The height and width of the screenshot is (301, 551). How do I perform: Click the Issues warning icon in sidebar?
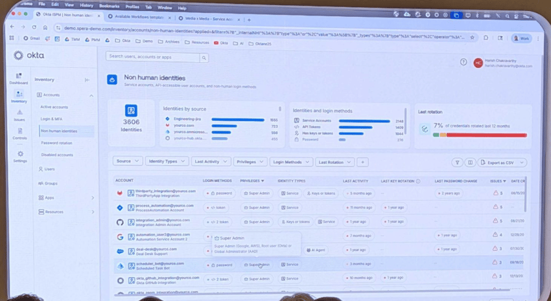click(19, 114)
